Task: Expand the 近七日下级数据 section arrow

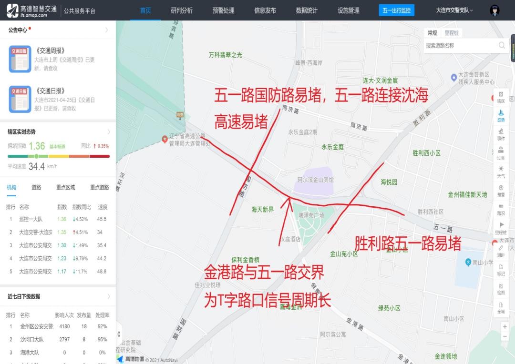Action: [x=109, y=296]
